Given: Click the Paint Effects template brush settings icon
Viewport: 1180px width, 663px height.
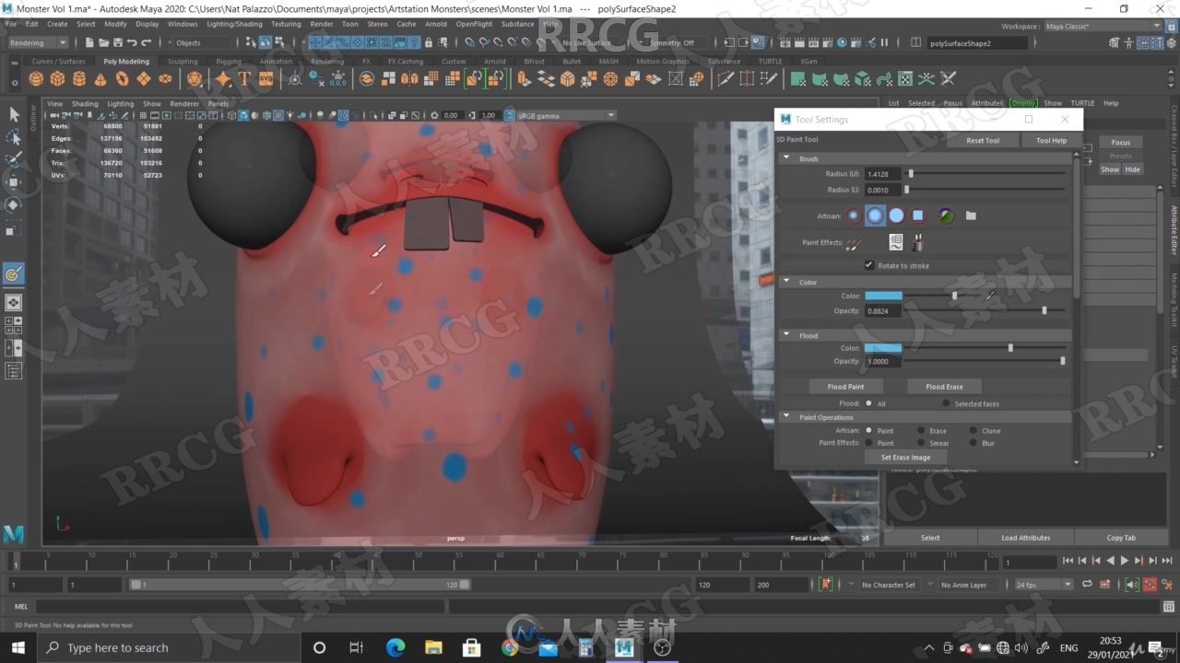Looking at the screenshot, I should [895, 242].
